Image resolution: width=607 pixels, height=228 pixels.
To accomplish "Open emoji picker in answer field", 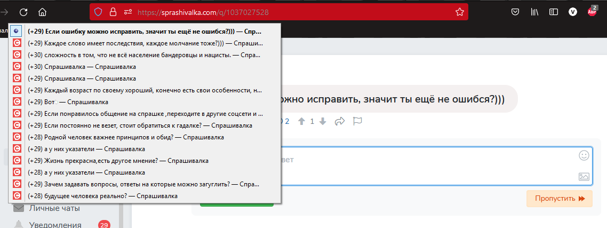I will (x=584, y=155).
